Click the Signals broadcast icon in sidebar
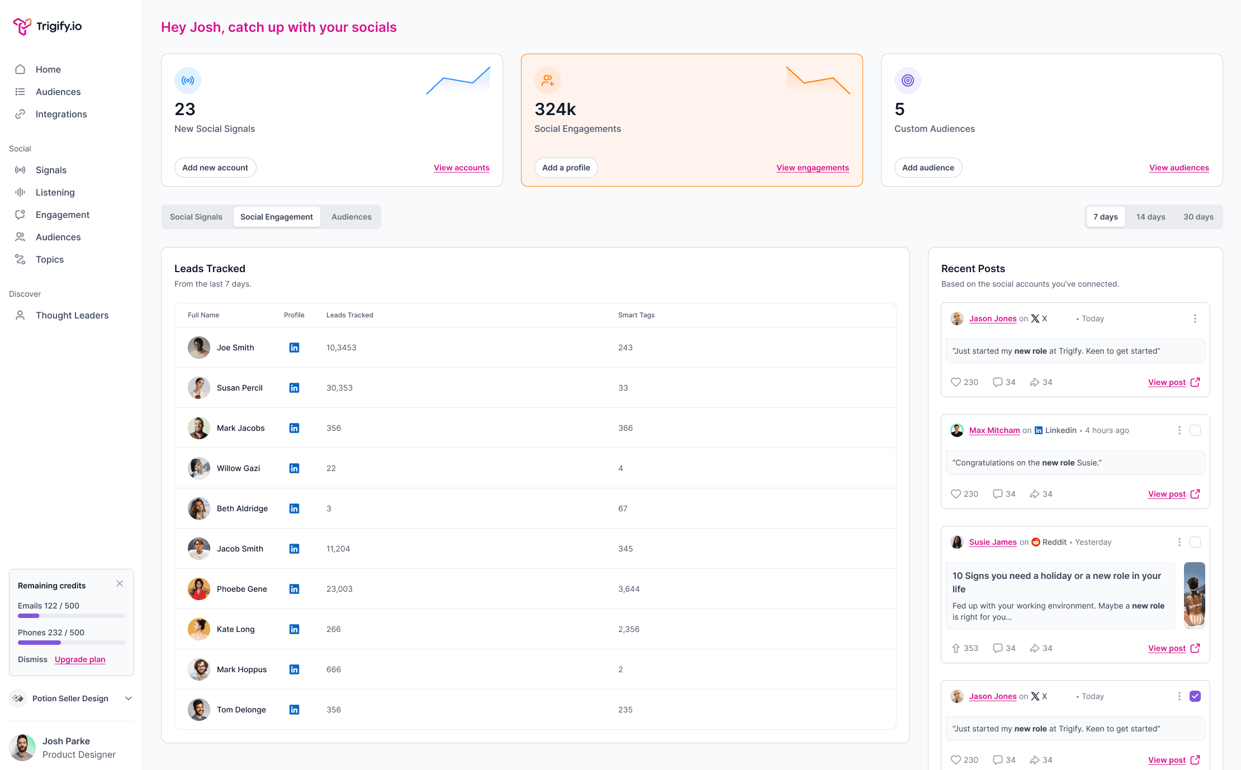1241x770 pixels. (x=20, y=170)
